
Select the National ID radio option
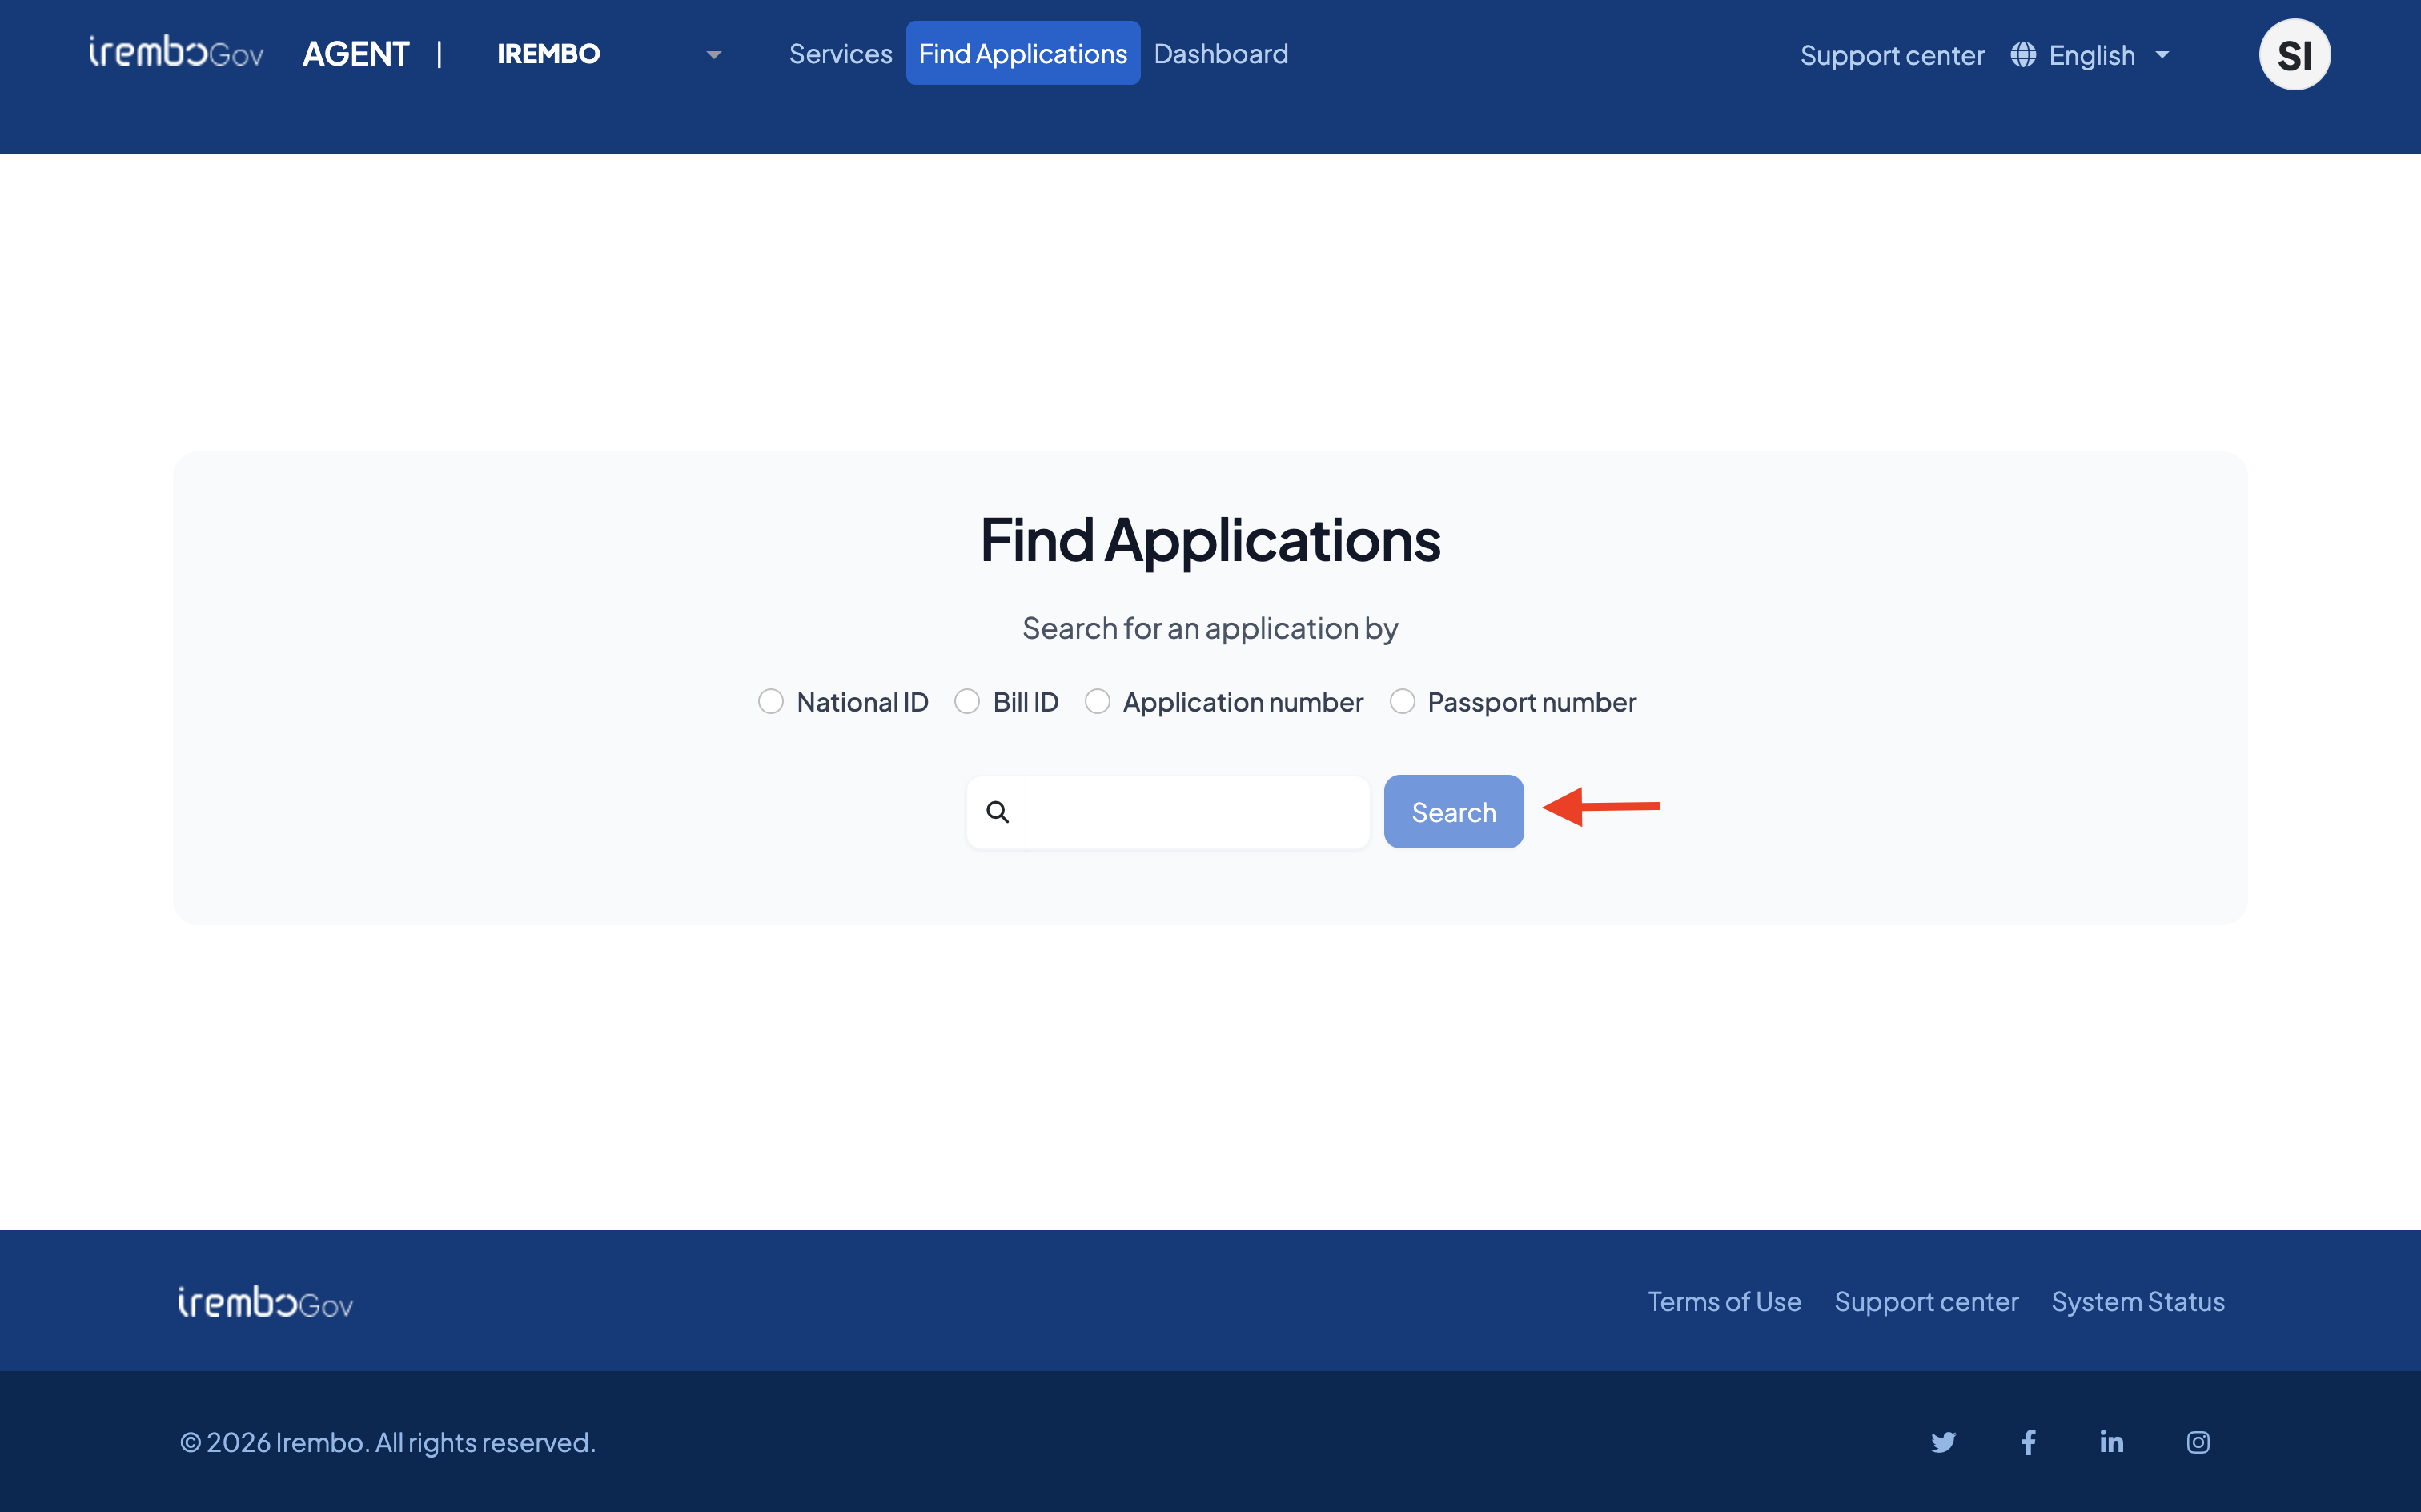click(770, 701)
